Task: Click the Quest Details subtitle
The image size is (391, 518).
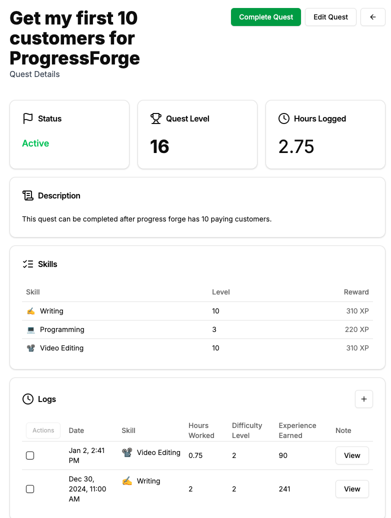Action: click(34, 74)
